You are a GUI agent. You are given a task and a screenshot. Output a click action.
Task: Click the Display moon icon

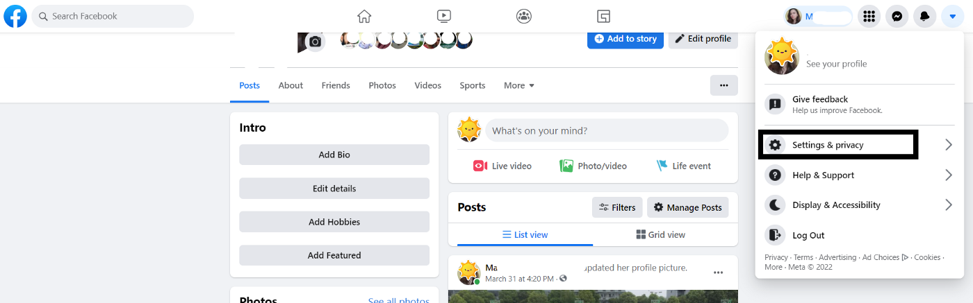point(775,205)
